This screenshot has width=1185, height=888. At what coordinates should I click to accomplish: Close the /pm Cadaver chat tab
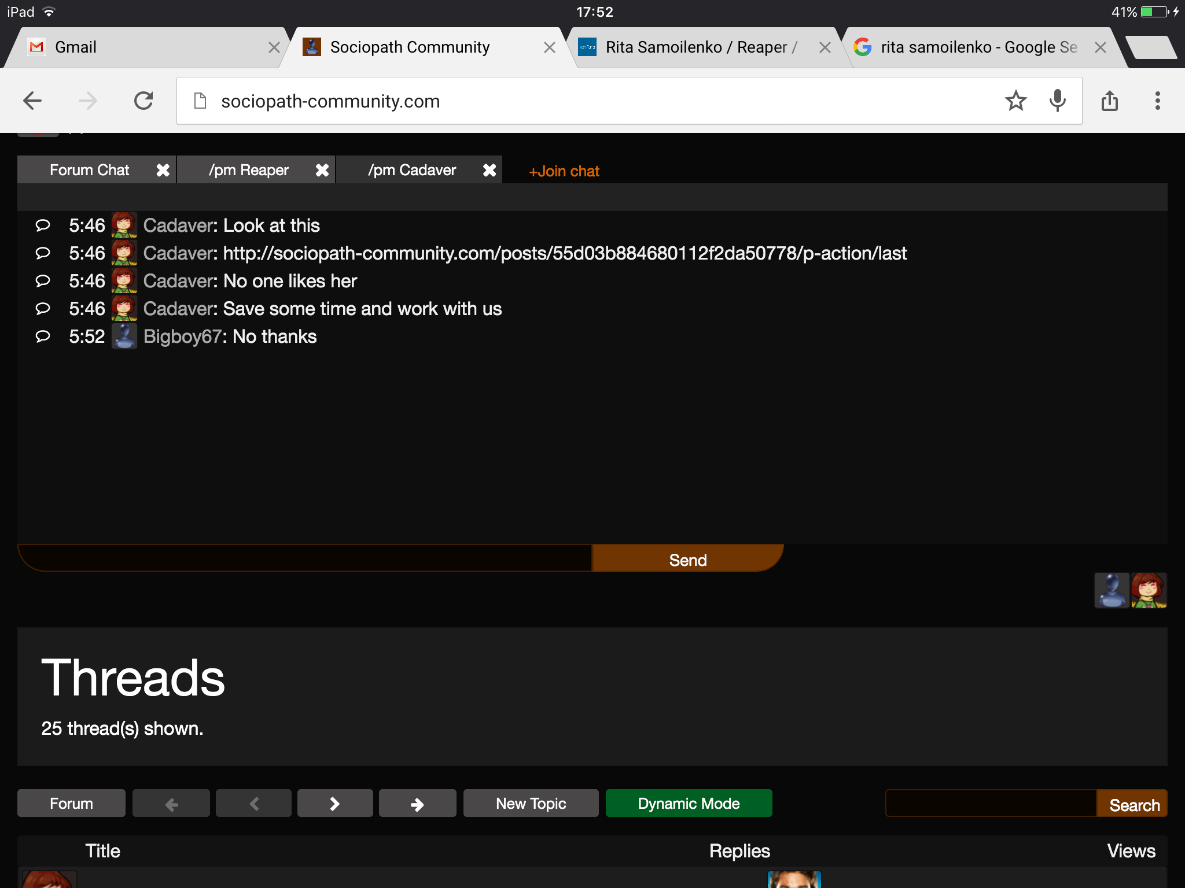[x=490, y=170]
